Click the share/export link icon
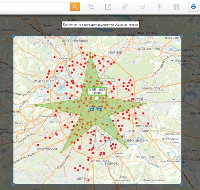 tap(108, 7)
